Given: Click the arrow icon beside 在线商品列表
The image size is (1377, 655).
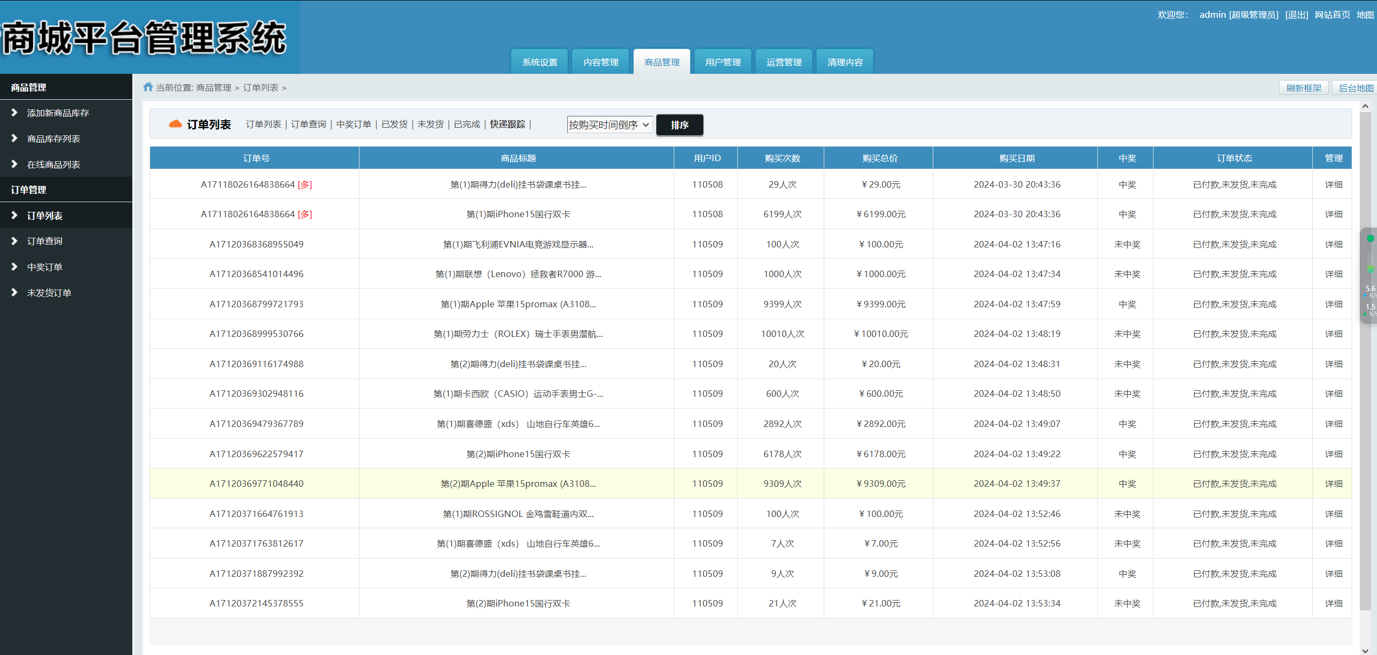Looking at the screenshot, I should coord(15,164).
